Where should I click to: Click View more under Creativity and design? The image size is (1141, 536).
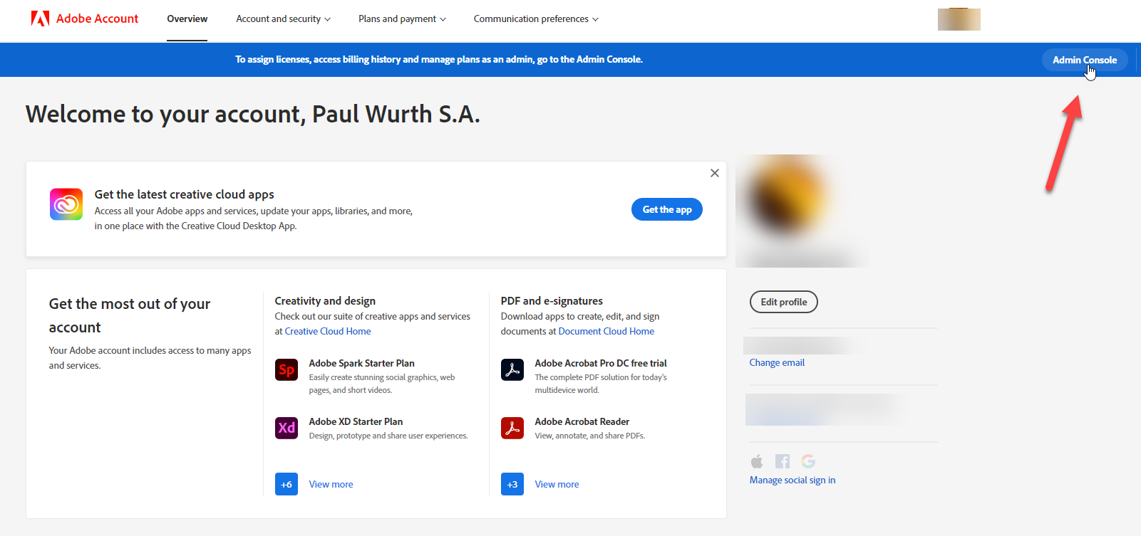tap(331, 484)
